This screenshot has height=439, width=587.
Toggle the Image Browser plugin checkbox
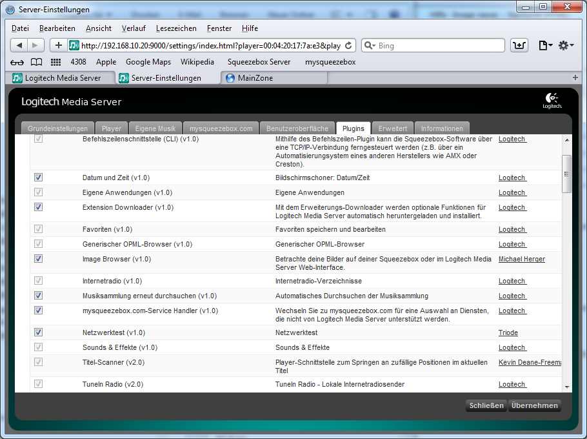[38, 259]
